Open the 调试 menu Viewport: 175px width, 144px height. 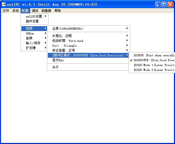35,11
